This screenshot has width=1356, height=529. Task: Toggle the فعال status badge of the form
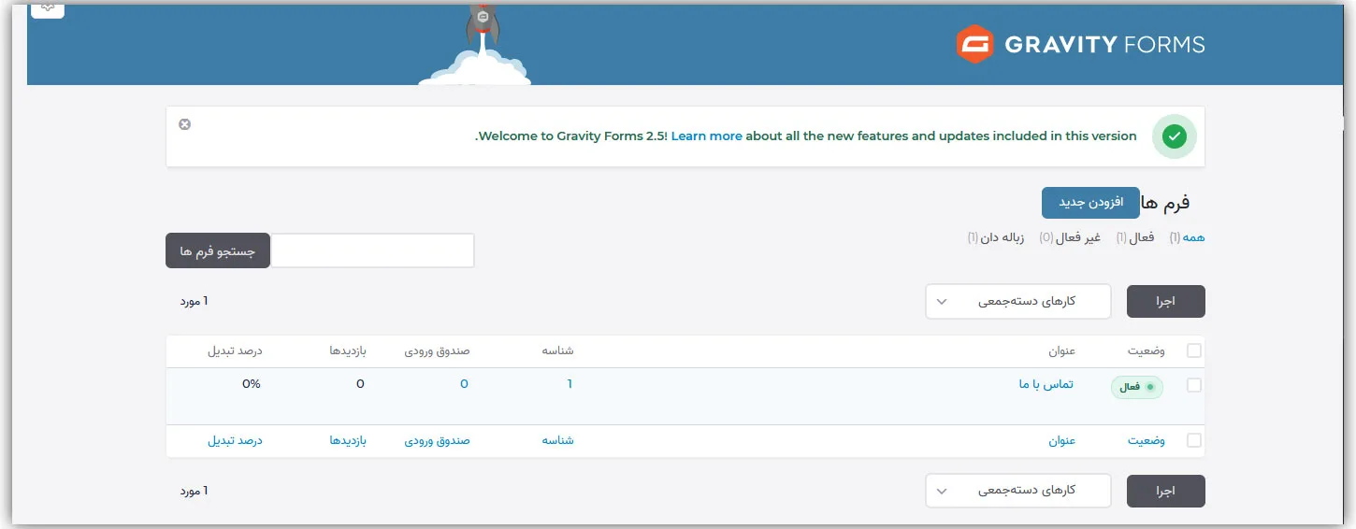point(1137,387)
